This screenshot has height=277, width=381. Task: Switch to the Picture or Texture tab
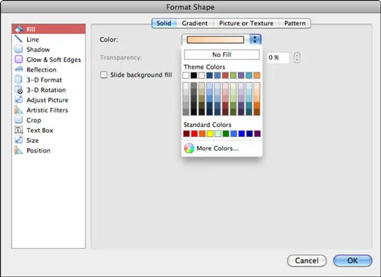[246, 23]
